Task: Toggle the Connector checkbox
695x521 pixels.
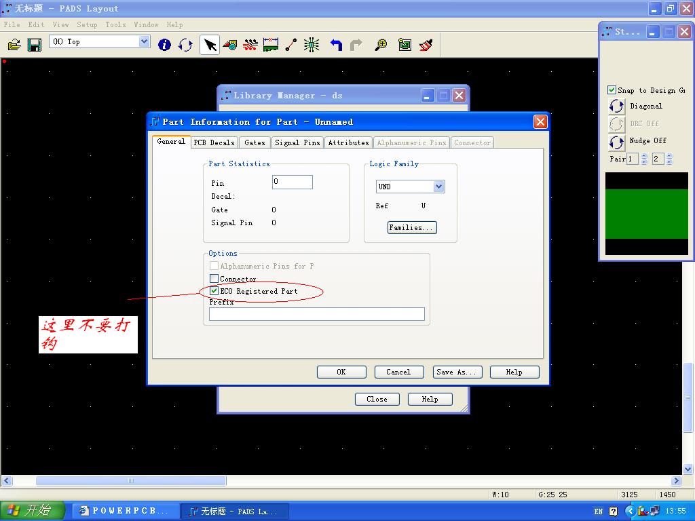Action: (x=214, y=279)
